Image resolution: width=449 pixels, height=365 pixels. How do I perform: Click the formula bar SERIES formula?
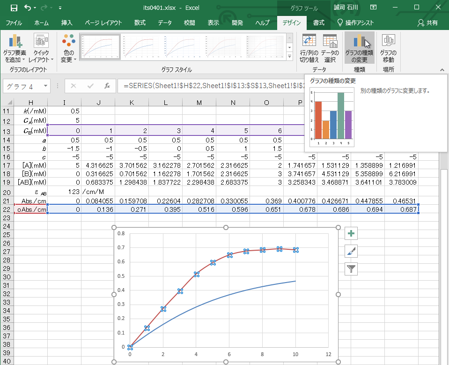(x=211, y=86)
